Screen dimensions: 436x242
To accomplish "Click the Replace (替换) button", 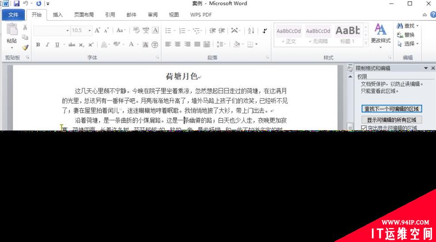I will point(406,35).
